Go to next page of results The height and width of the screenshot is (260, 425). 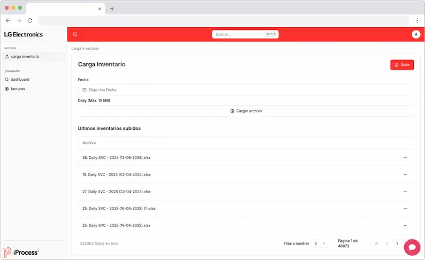[x=397, y=243]
